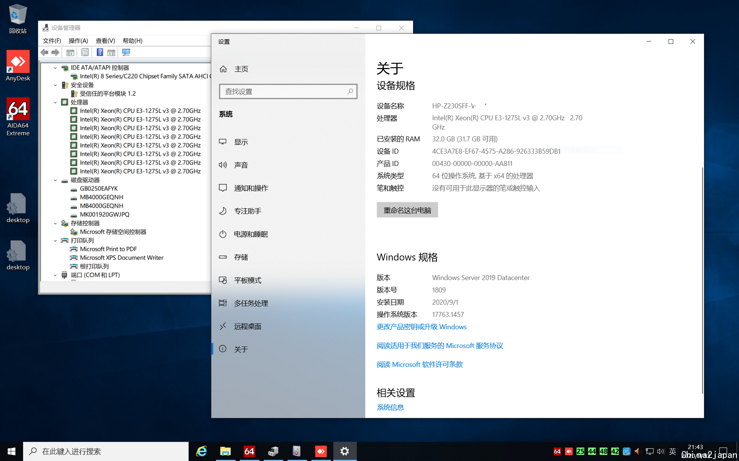Open View (查看) menu in Device Manager

tap(105, 41)
